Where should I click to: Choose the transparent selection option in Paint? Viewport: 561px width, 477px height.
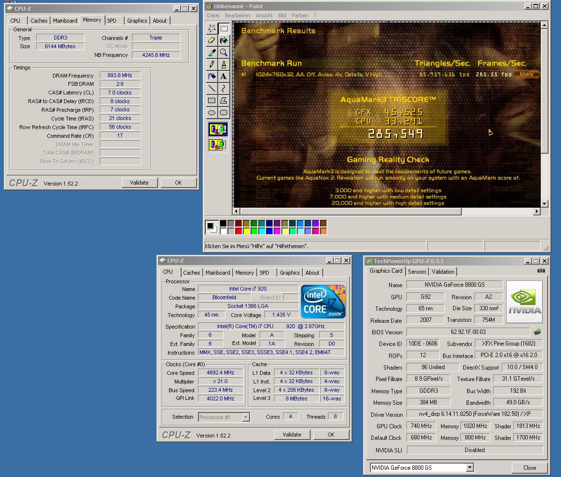click(x=218, y=145)
